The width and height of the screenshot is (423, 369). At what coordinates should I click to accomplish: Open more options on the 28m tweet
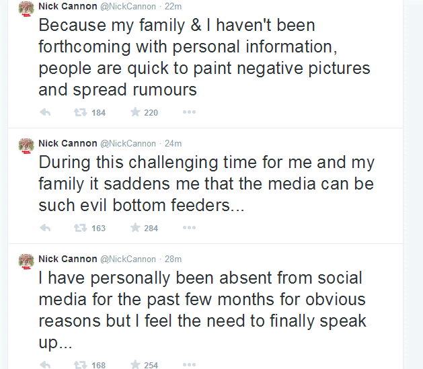(189, 365)
